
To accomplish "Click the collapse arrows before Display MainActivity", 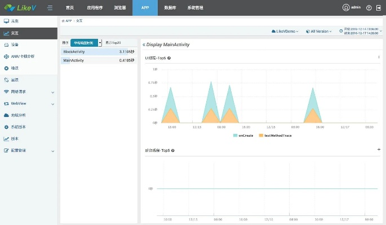I will 143,44.
